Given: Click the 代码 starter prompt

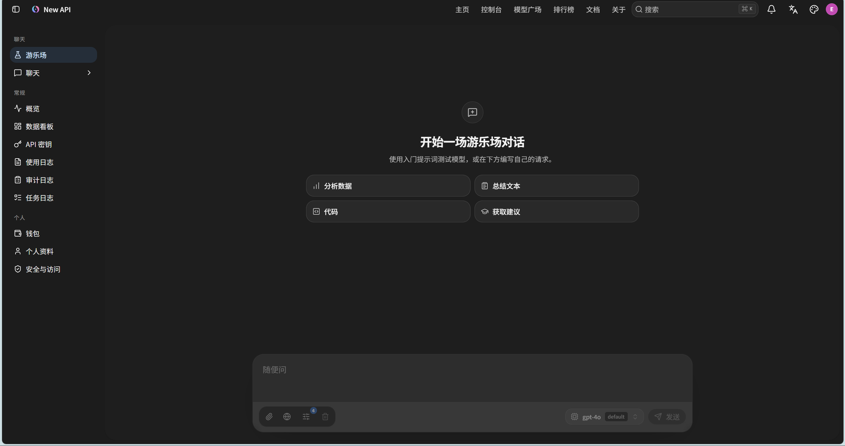Looking at the screenshot, I should coord(388,211).
